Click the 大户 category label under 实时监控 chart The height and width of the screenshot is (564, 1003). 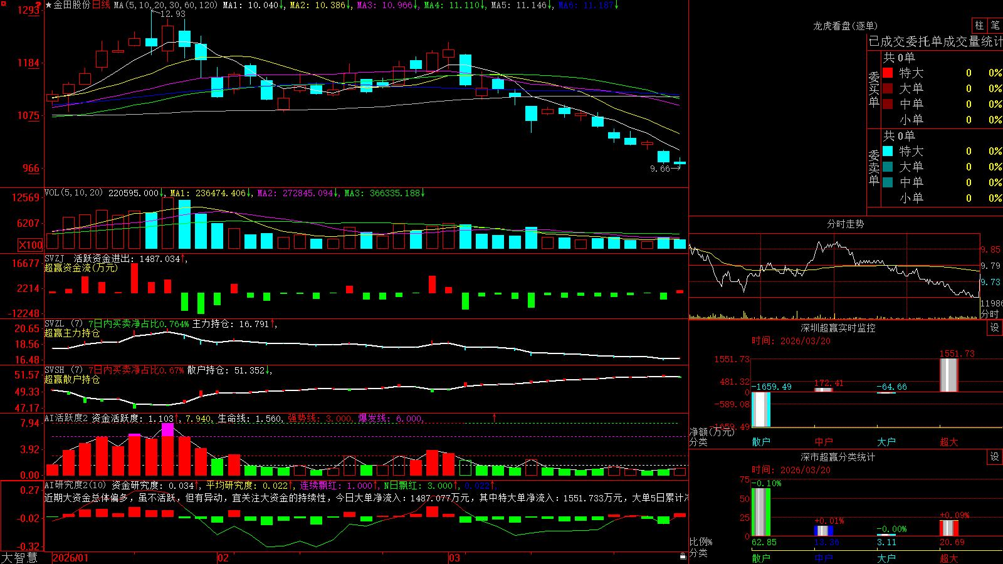886,442
